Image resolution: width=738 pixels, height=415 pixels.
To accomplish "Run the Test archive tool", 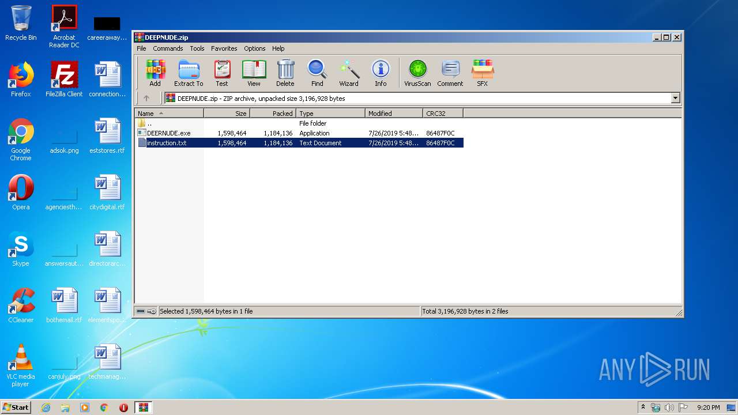I will click(222, 73).
